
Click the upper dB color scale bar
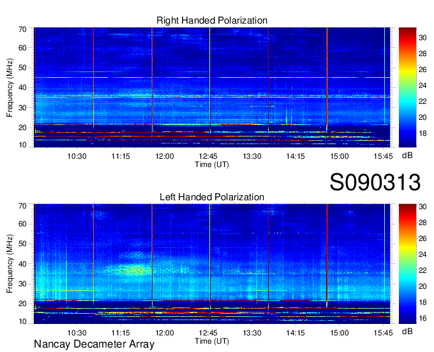tap(407, 87)
